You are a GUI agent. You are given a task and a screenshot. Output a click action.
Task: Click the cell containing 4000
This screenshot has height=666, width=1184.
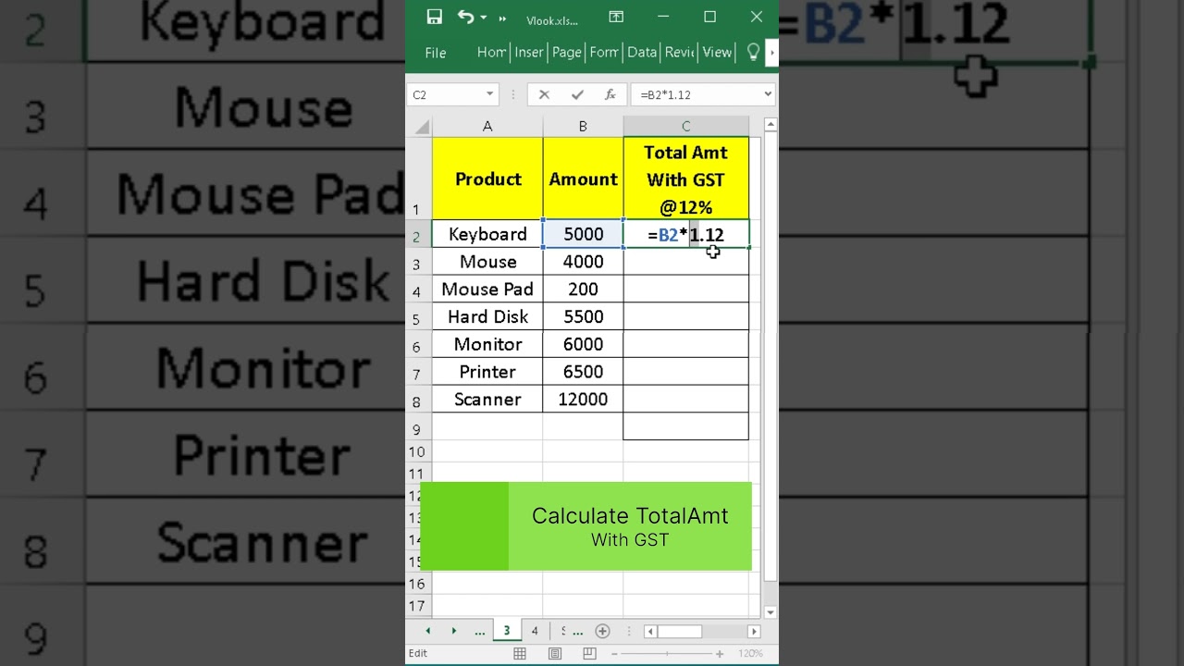coord(583,262)
